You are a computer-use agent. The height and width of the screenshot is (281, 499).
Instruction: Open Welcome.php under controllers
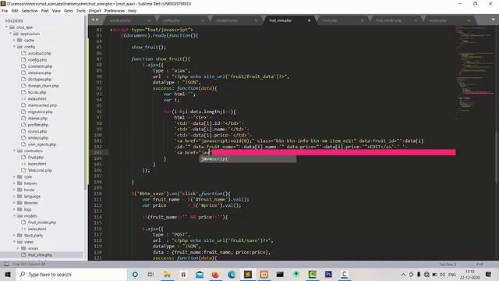pyautogui.click(x=40, y=170)
